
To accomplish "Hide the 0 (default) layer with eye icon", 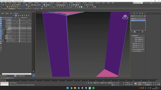I will click(x=4, y=19).
